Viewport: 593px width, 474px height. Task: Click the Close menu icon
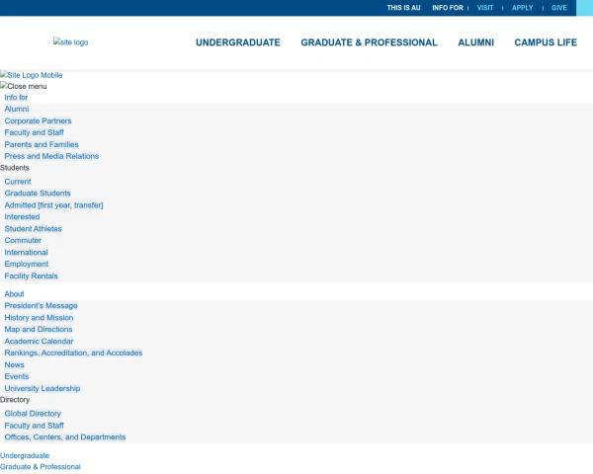[24, 86]
